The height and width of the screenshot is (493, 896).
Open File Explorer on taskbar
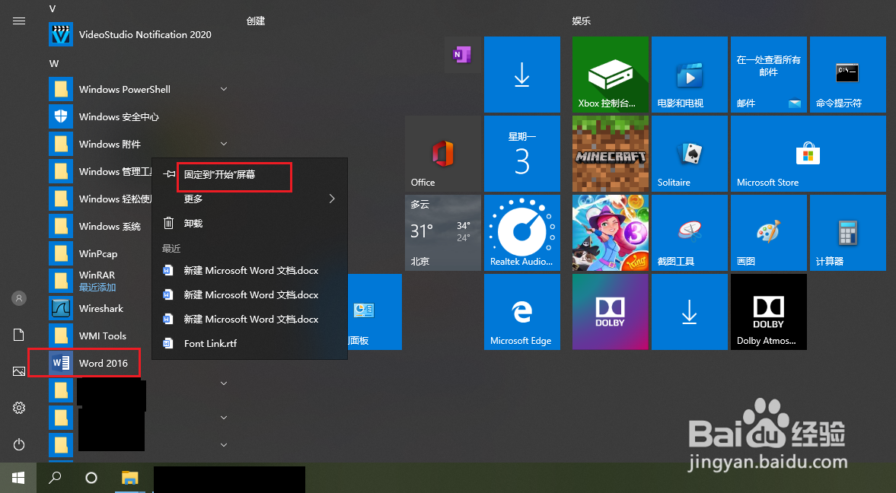coord(130,478)
